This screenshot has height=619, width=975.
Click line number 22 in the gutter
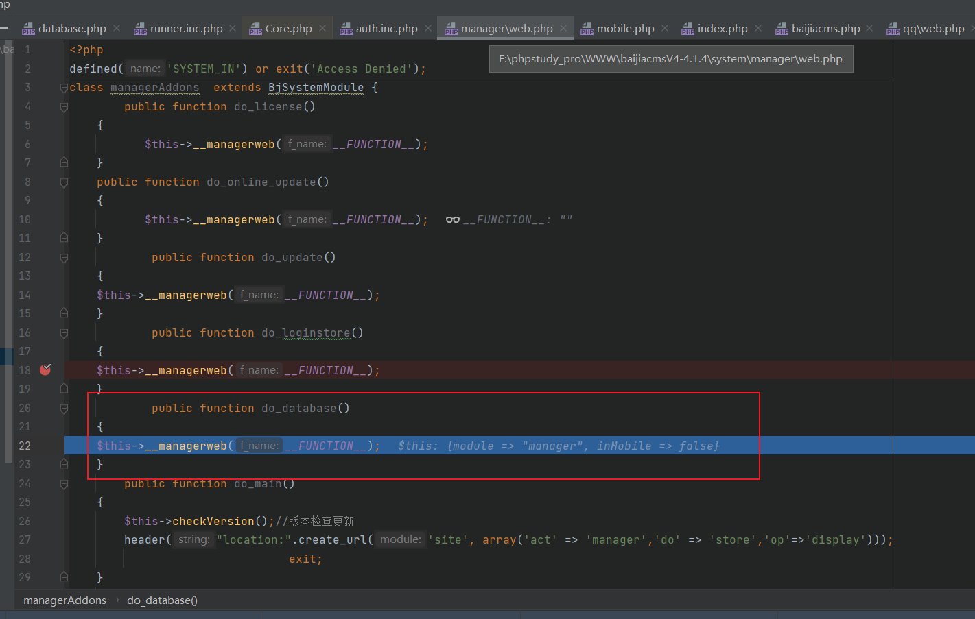pos(25,446)
